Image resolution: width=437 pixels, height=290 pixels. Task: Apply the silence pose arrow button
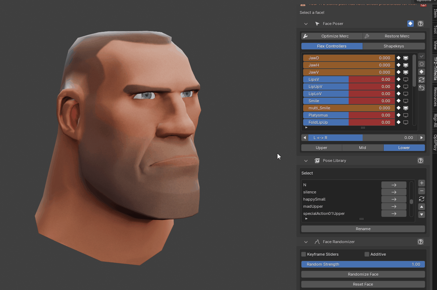click(394, 192)
